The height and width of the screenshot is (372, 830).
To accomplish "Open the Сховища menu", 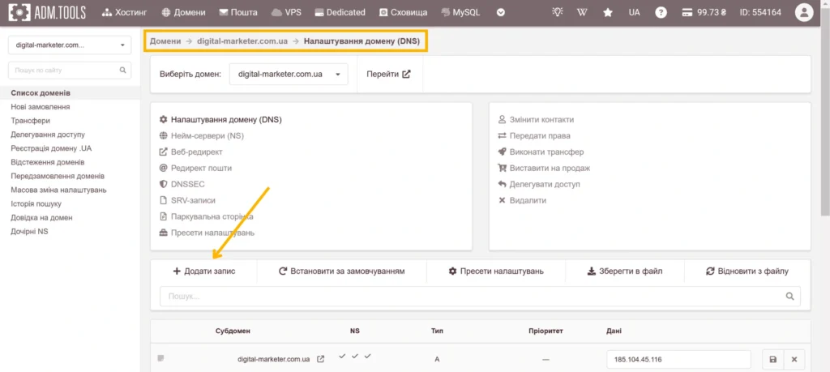I will (x=403, y=12).
